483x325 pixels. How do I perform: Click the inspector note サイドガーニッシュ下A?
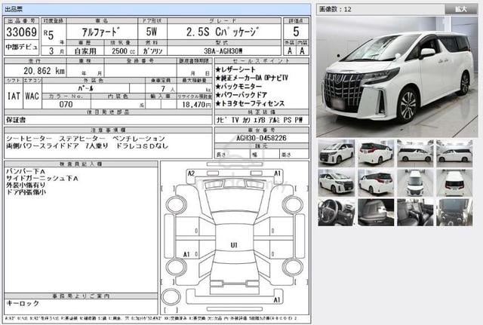[x=42, y=179]
